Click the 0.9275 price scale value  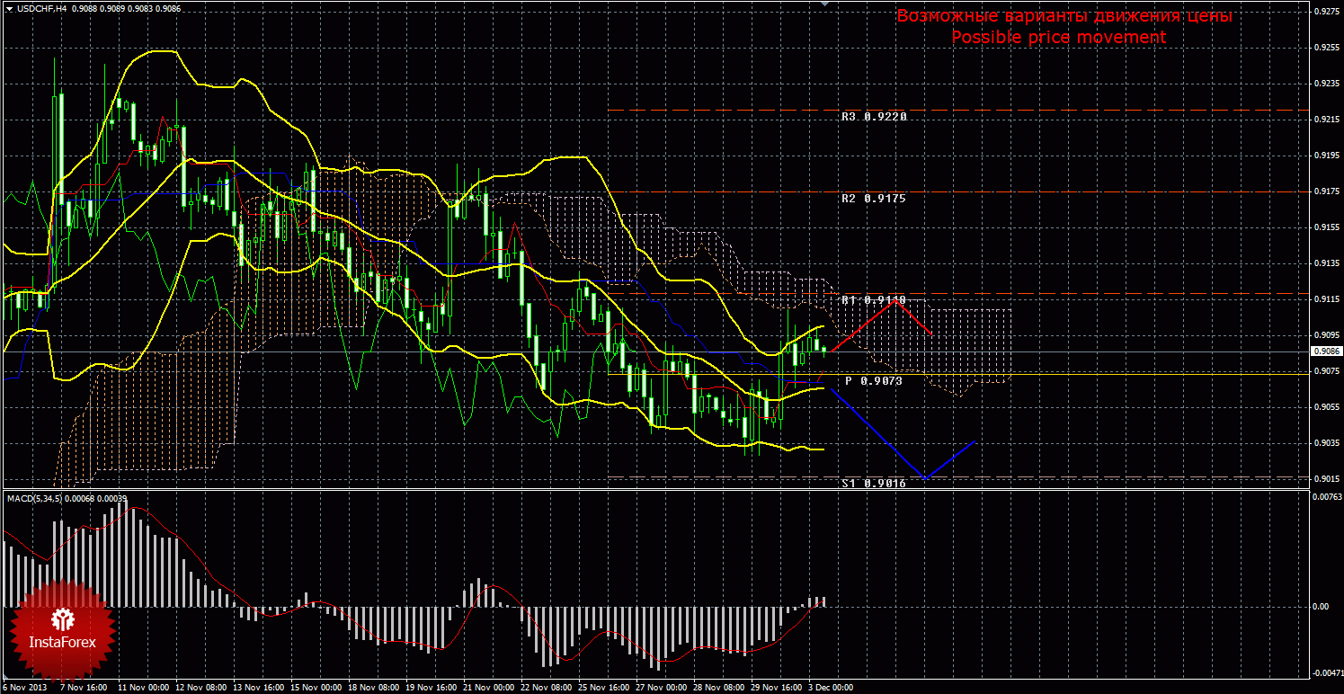(x=1325, y=12)
